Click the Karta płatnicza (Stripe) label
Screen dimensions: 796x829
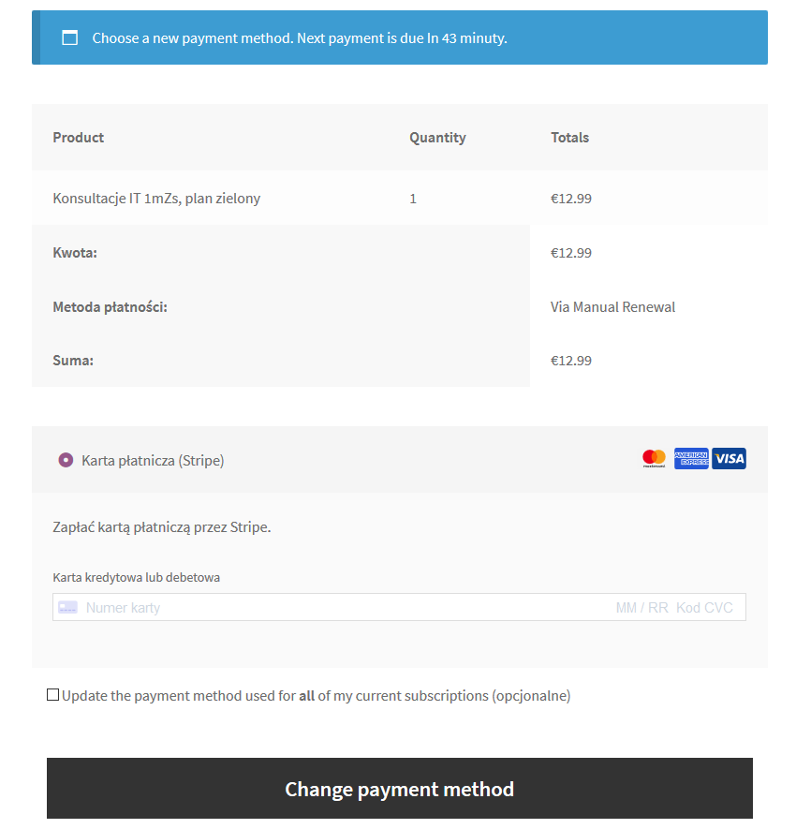(x=153, y=461)
